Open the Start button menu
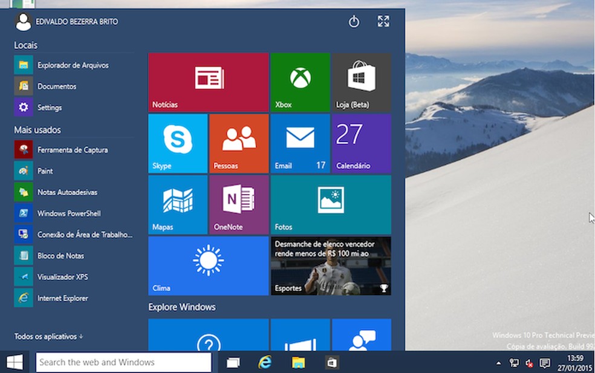 pos(13,362)
